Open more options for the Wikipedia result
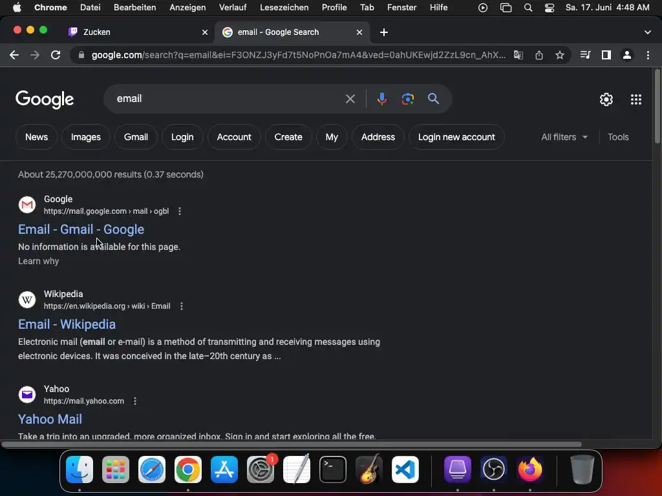This screenshot has height=496, width=662. pos(182,306)
